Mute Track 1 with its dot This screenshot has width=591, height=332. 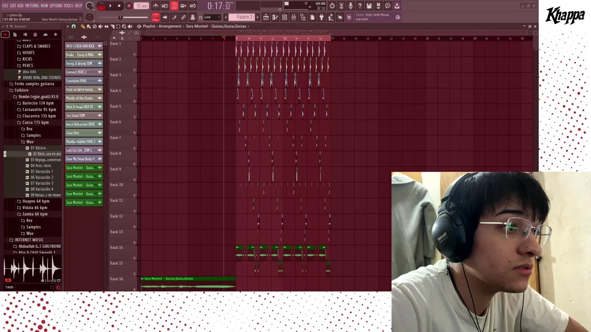coord(134,54)
